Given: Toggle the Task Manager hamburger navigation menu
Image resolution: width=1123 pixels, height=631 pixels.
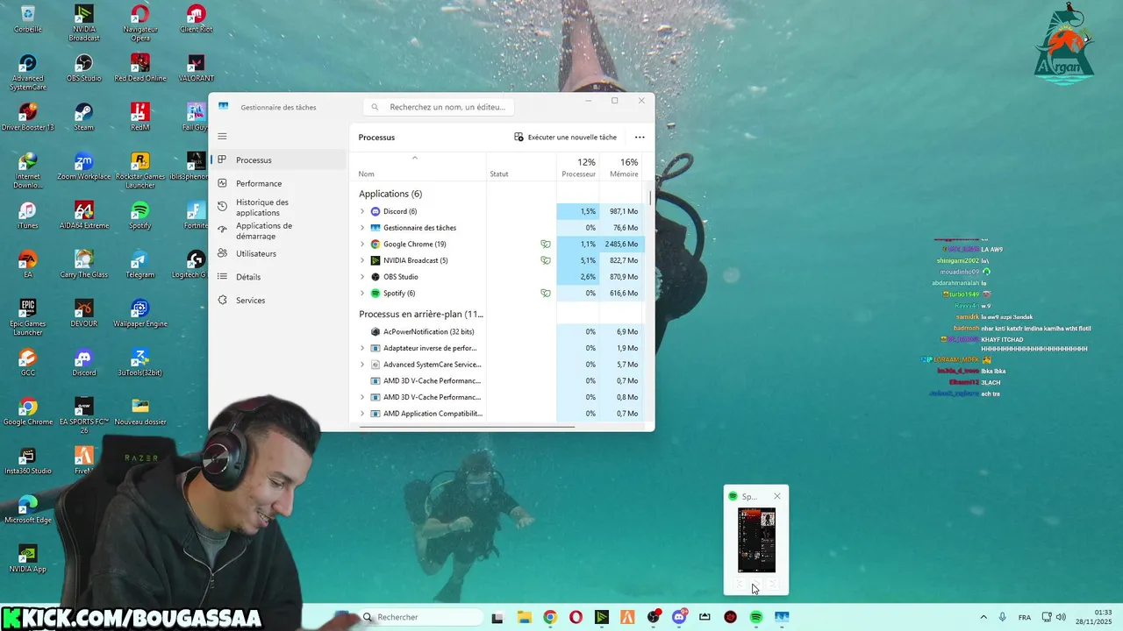Looking at the screenshot, I should (x=222, y=136).
